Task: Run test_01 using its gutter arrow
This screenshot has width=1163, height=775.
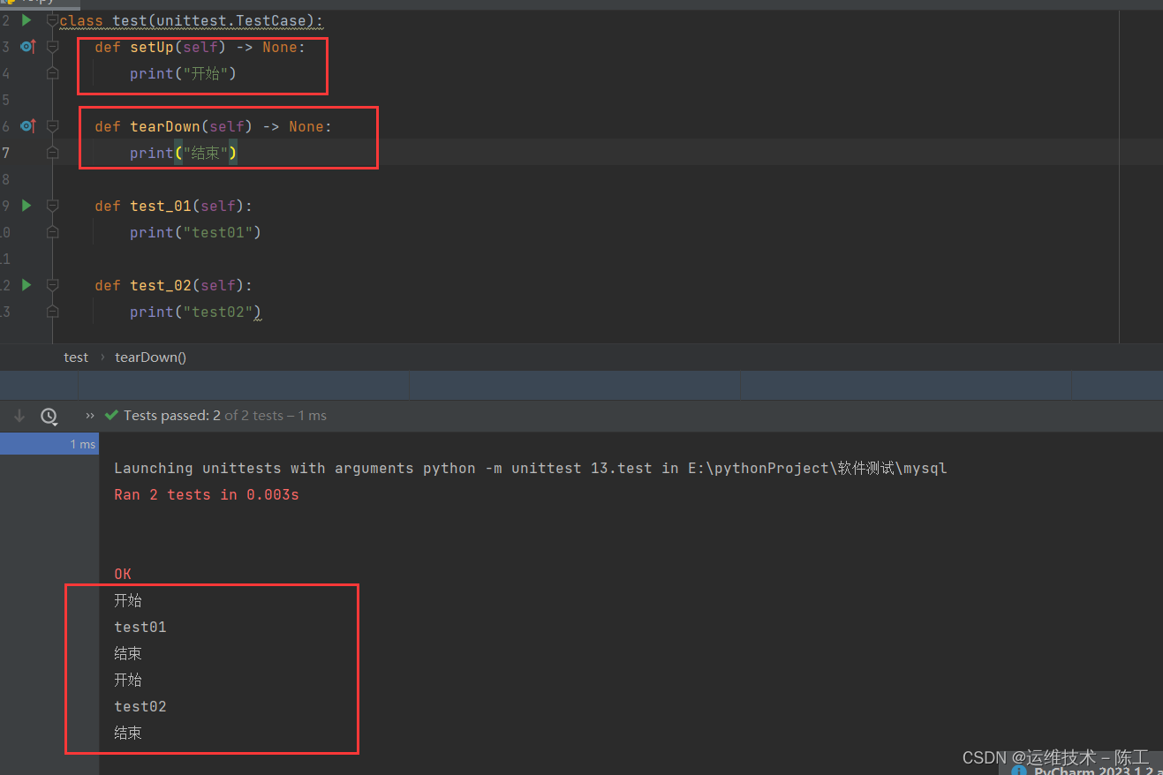Action: click(26, 205)
